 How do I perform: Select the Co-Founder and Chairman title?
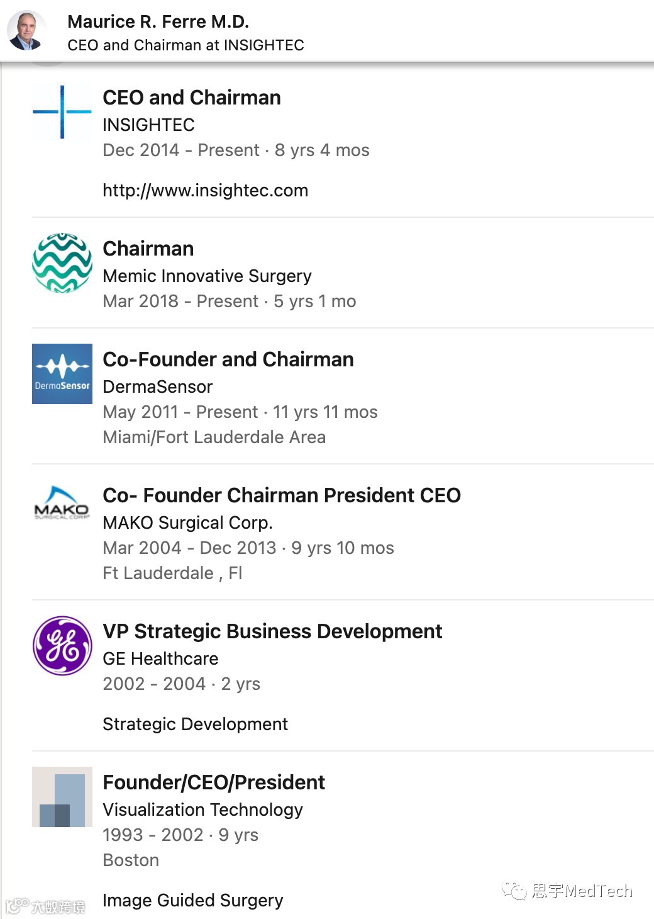228,359
